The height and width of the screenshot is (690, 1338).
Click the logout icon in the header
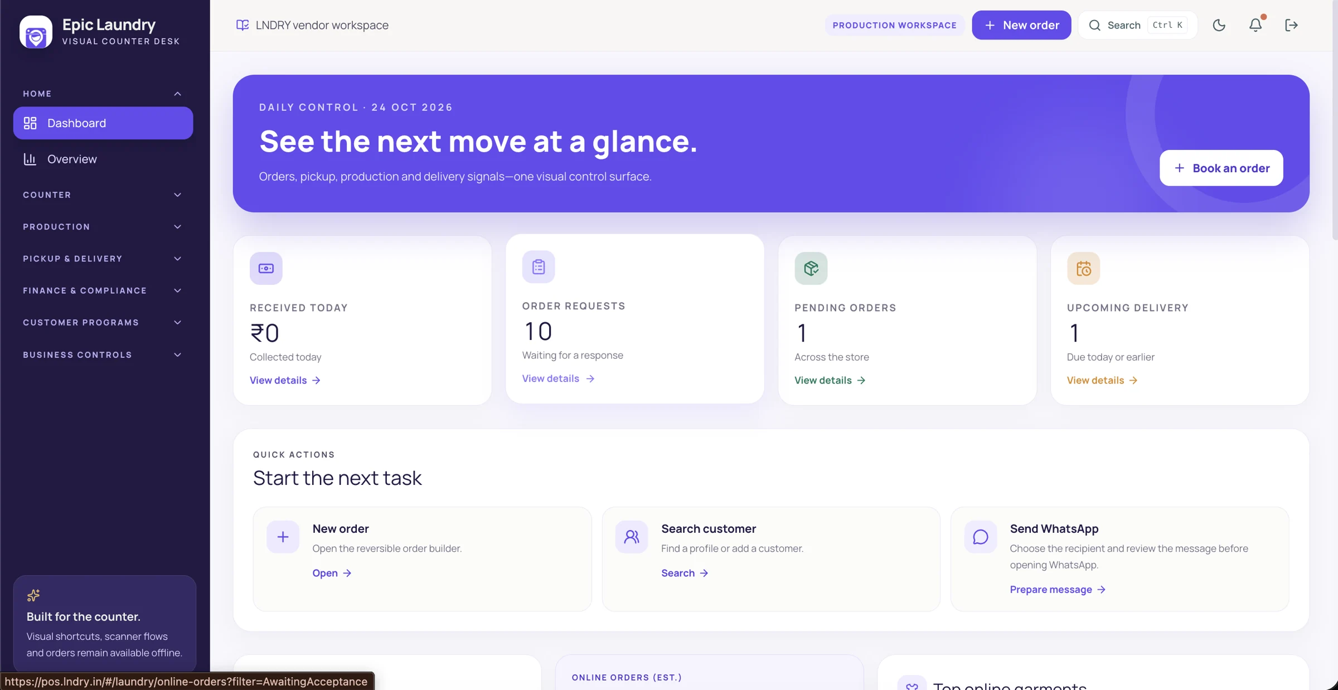1292,25
